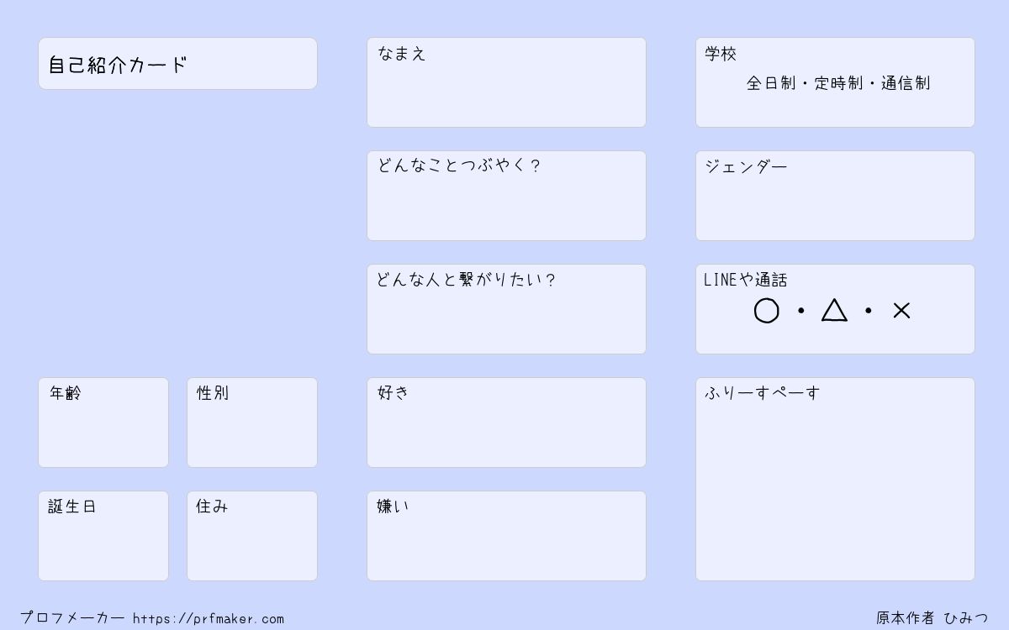
Task: Click the 住み residence box
Action: (x=252, y=536)
